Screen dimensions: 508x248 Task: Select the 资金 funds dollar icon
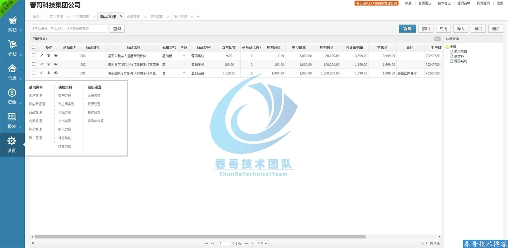coord(12,93)
